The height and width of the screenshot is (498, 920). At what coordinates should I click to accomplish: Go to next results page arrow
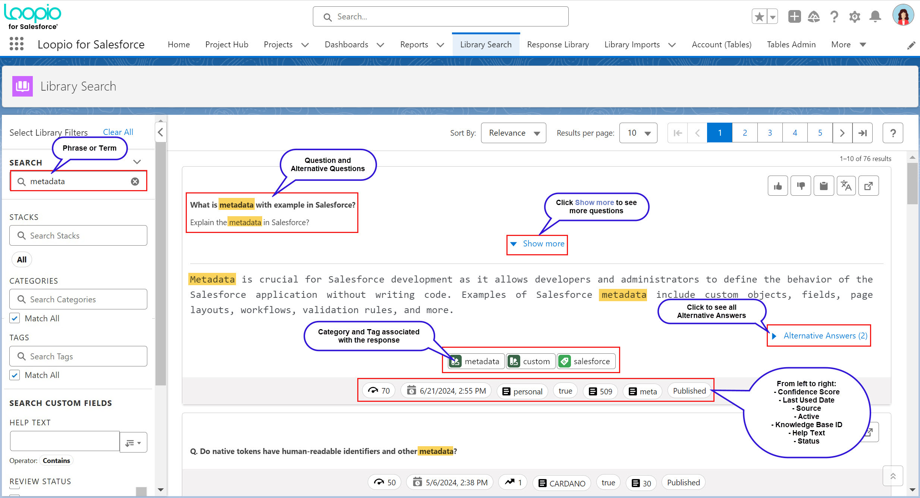pos(842,133)
